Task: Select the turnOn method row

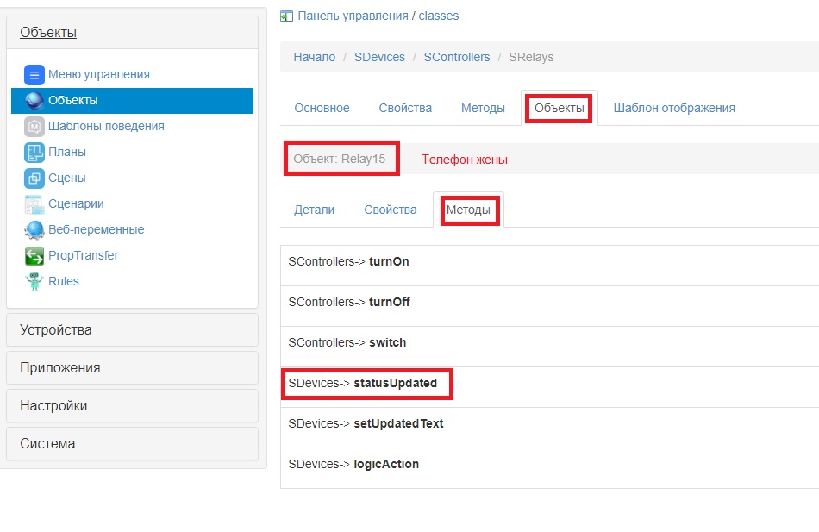Action: 389,261
